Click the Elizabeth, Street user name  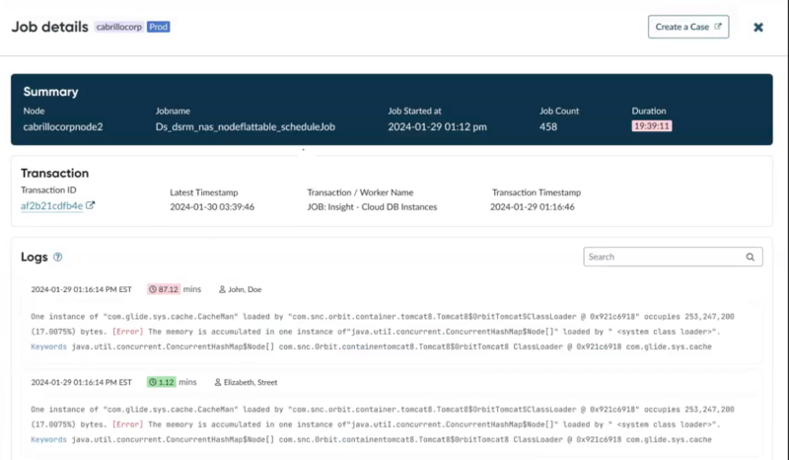click(x=251, y=382)
